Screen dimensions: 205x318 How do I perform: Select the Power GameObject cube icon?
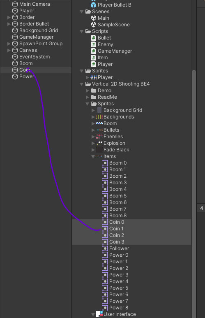click(x=15, y=77)
